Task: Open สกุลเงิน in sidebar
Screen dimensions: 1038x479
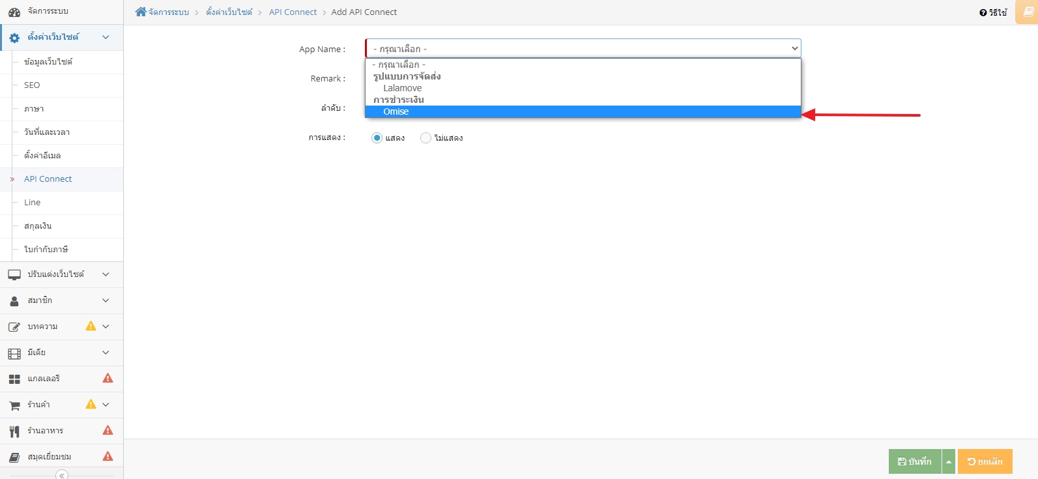Action: pyautogui.click(x=38, y=226)
